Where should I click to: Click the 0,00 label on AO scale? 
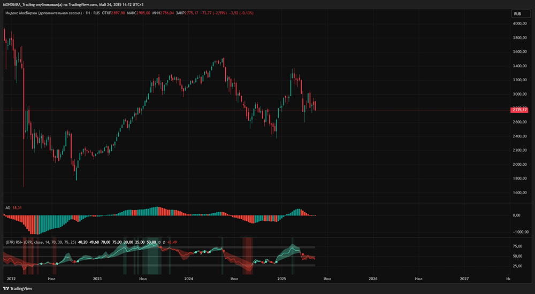pyautogui.click(x=517, y=215)
